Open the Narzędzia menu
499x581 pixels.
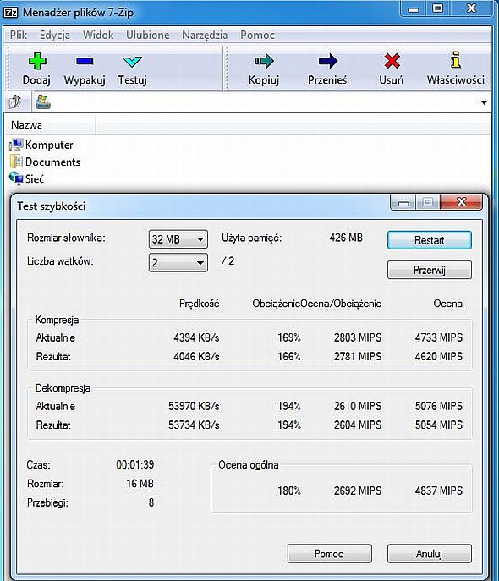click(x=205, y=36)
